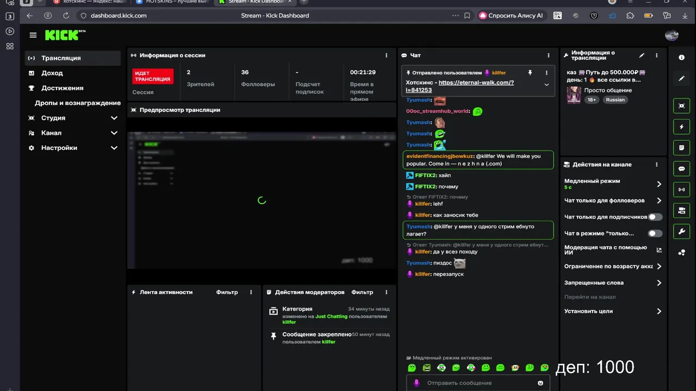Open age restriction settings arrow
This screenshot has width=696, height=391.
click(x=659, y=267)
